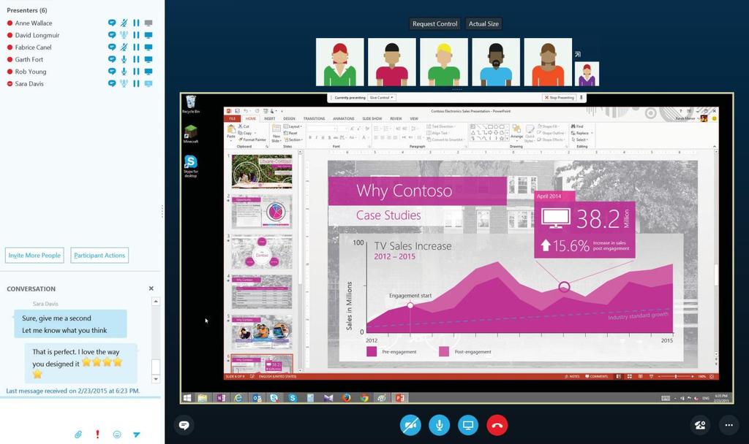Open the Layout dropdown in Slides group
Image resolution: width=749 pixels, height=444 pixels.
pos(293,126)
